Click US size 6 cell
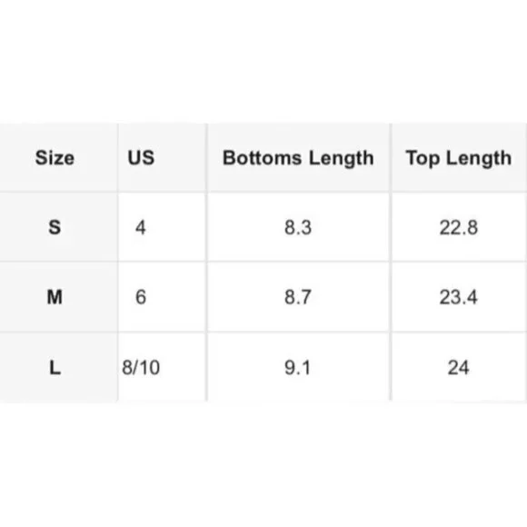This screenshot has width=527, height=527. point(141,297)
